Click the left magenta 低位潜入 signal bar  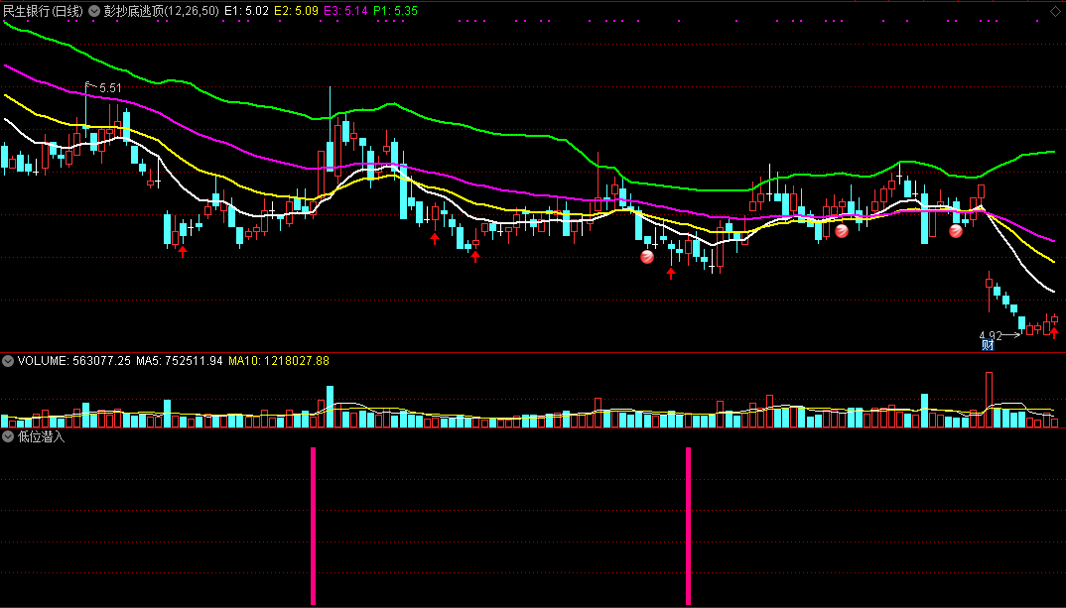314,526
